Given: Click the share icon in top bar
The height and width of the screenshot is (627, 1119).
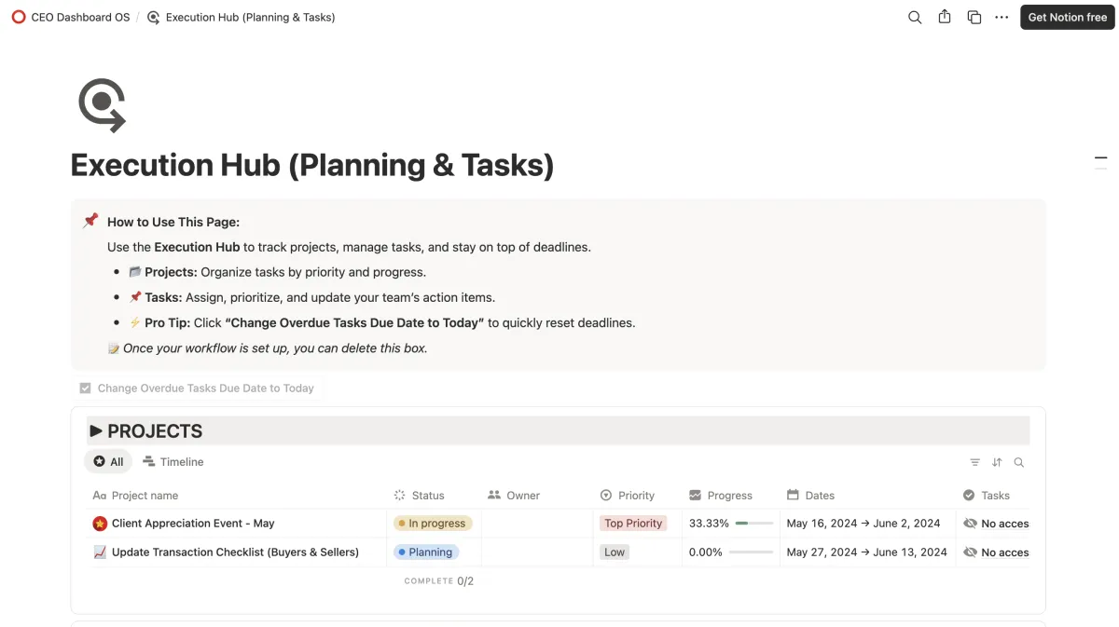Looking at the screenshot, I should tap(945, 17).
